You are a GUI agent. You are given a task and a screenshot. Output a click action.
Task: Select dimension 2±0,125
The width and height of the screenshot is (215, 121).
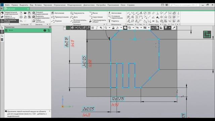(88, 109)
